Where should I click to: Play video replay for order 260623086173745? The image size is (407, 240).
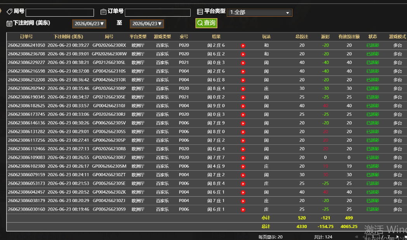[x=243, y=115]
